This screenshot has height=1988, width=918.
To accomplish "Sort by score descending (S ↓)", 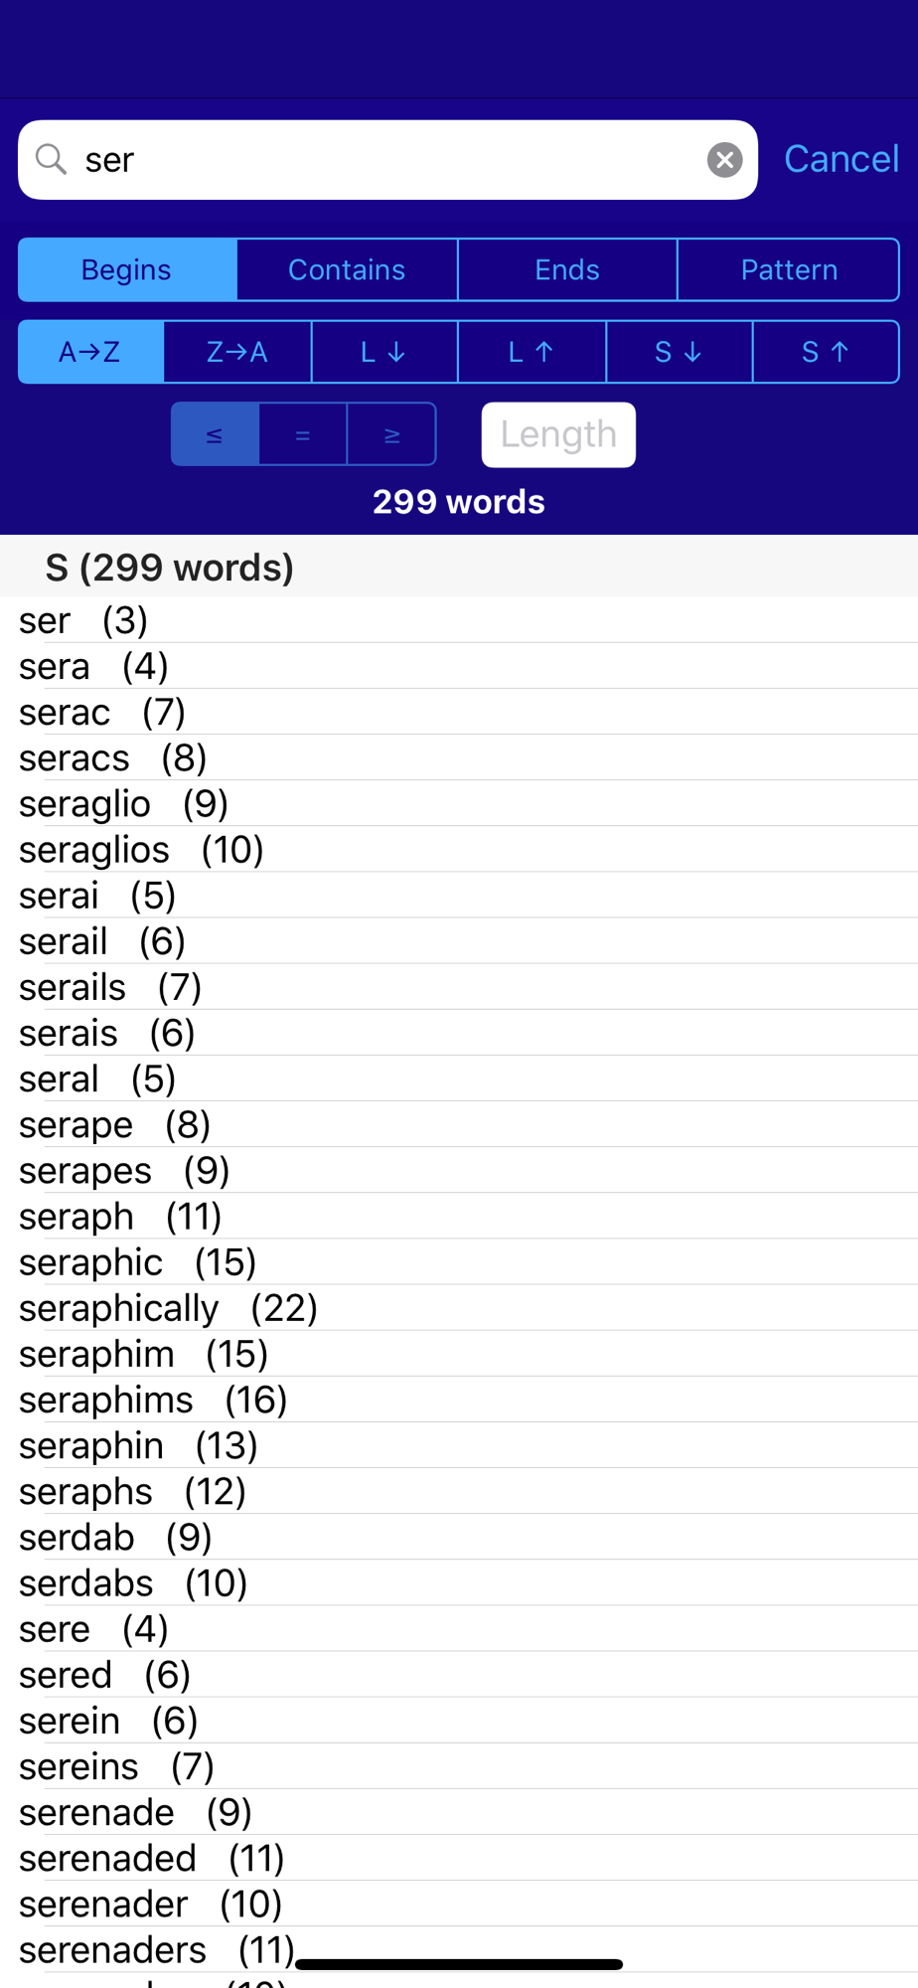I will pyautogui.click(x=679, y=352).
